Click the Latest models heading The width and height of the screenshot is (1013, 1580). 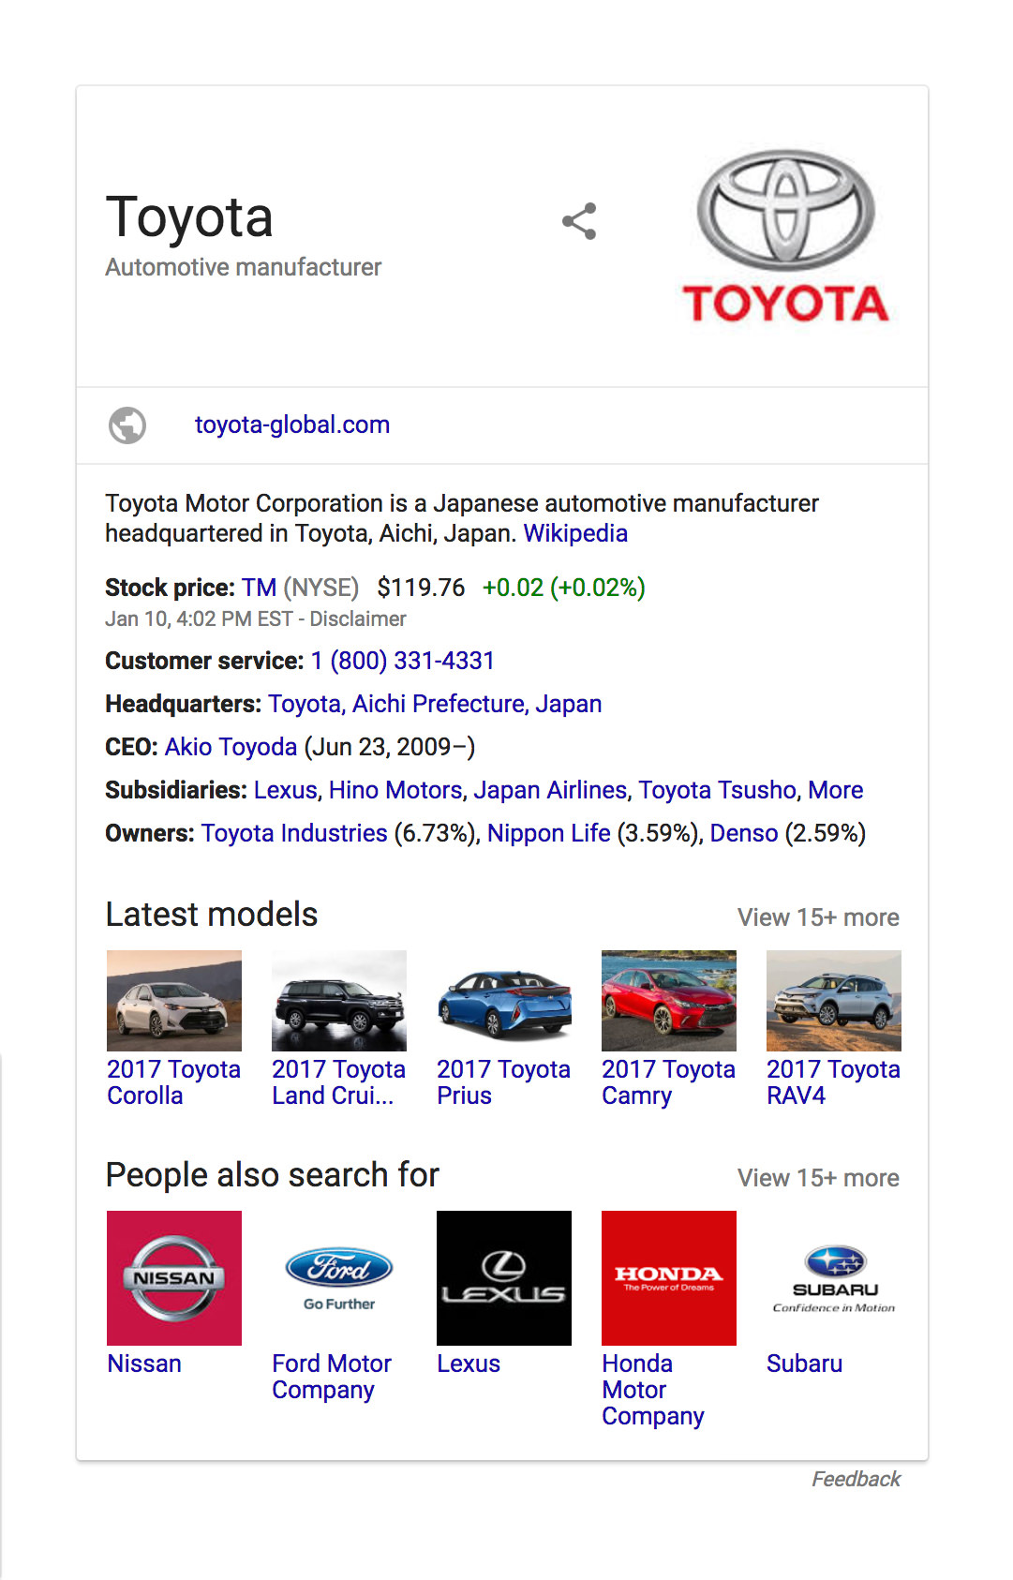pyautogui.click(x=212, y=915)
